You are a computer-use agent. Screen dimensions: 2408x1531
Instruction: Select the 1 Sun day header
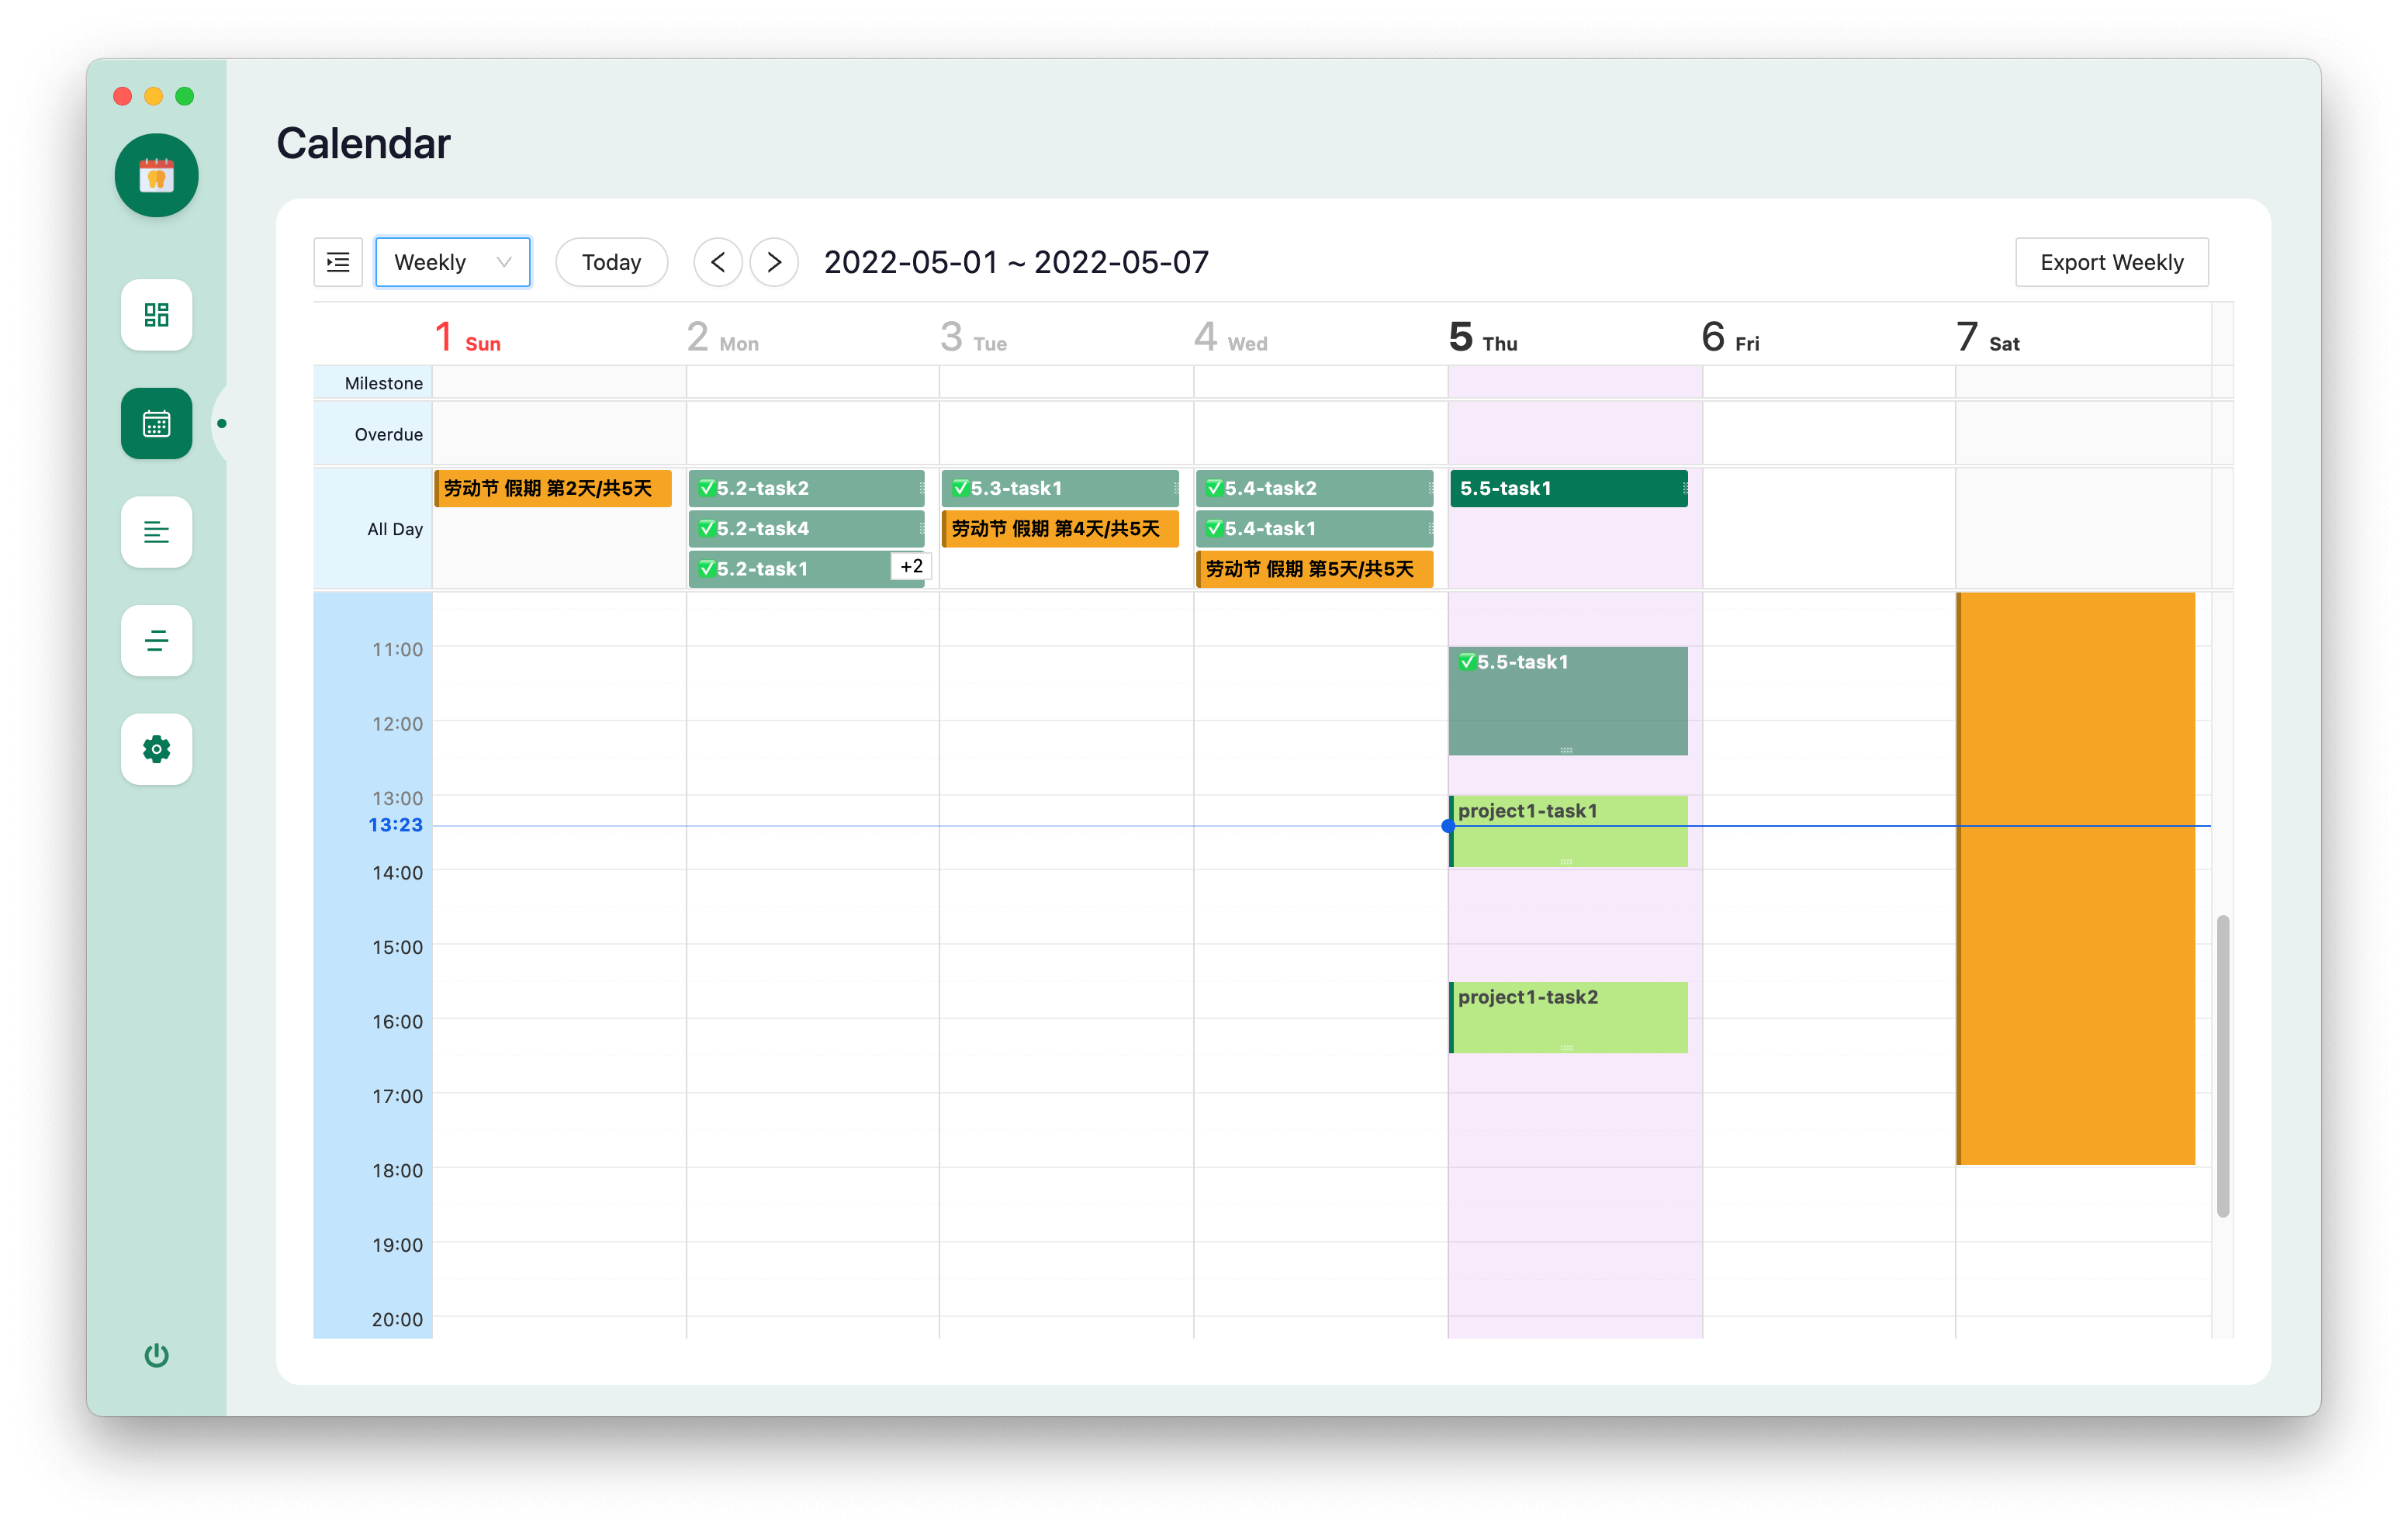(x=467, y=338)
